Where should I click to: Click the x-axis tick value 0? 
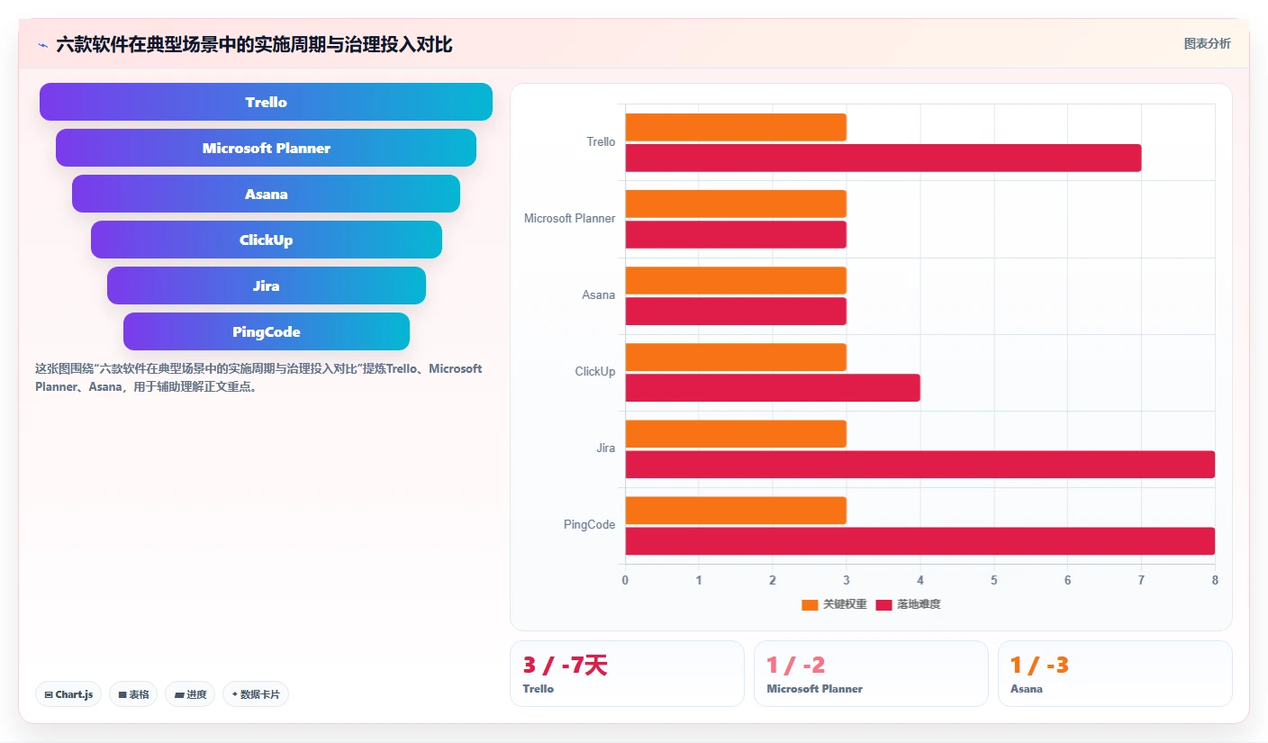(x=625, y=580)
